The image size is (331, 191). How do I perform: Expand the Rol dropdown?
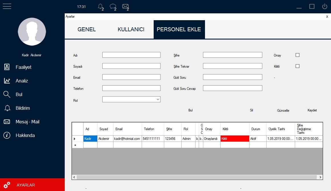pos(158,99)
